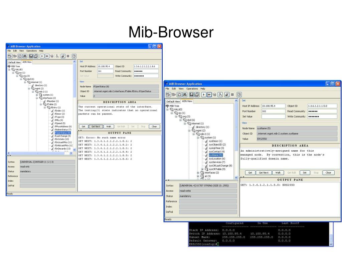Collapse the ifTable (2) node in ifOperStatus window
The width and height of the screenshot is (342, 257).
(41, 104)
